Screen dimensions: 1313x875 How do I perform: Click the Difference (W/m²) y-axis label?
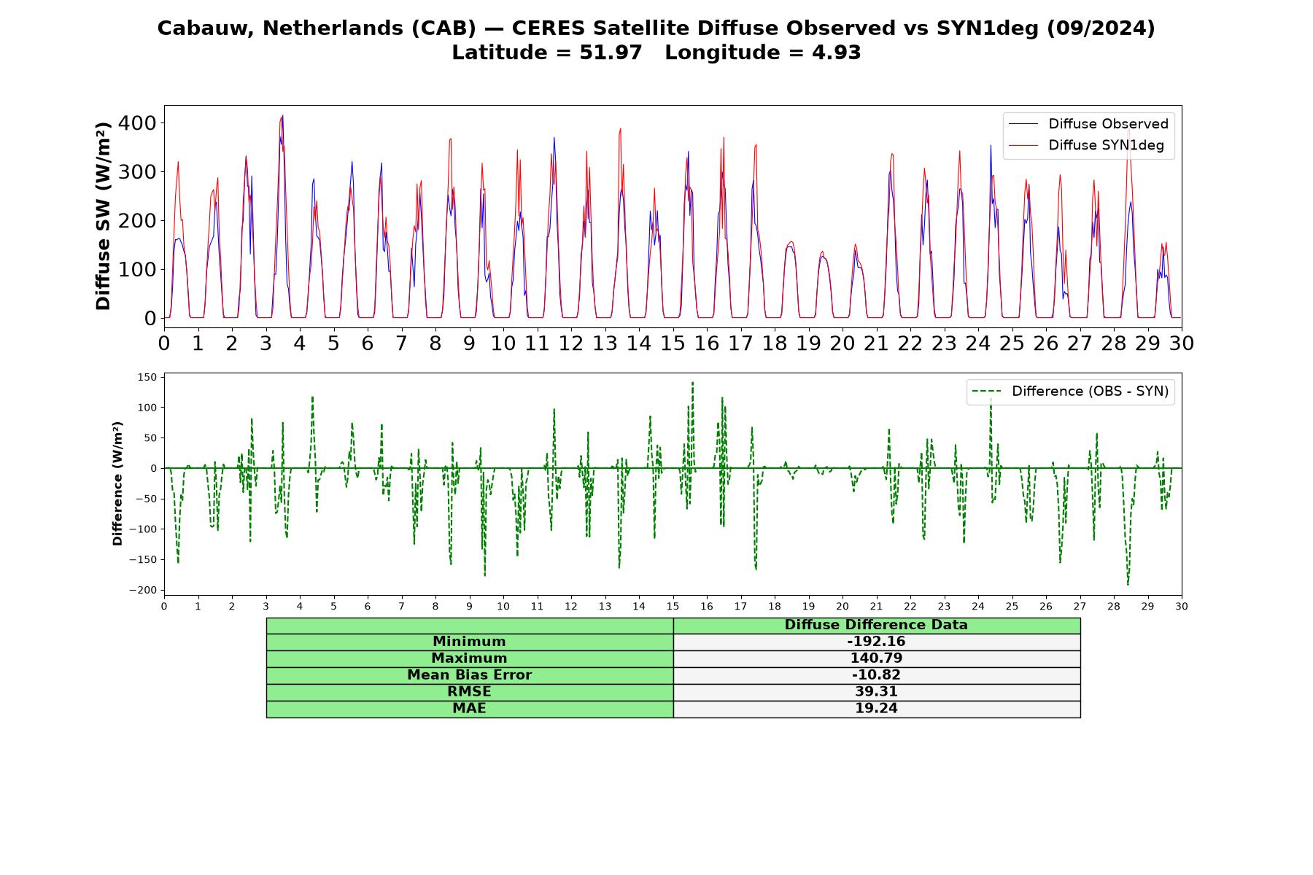click(117, 484)
